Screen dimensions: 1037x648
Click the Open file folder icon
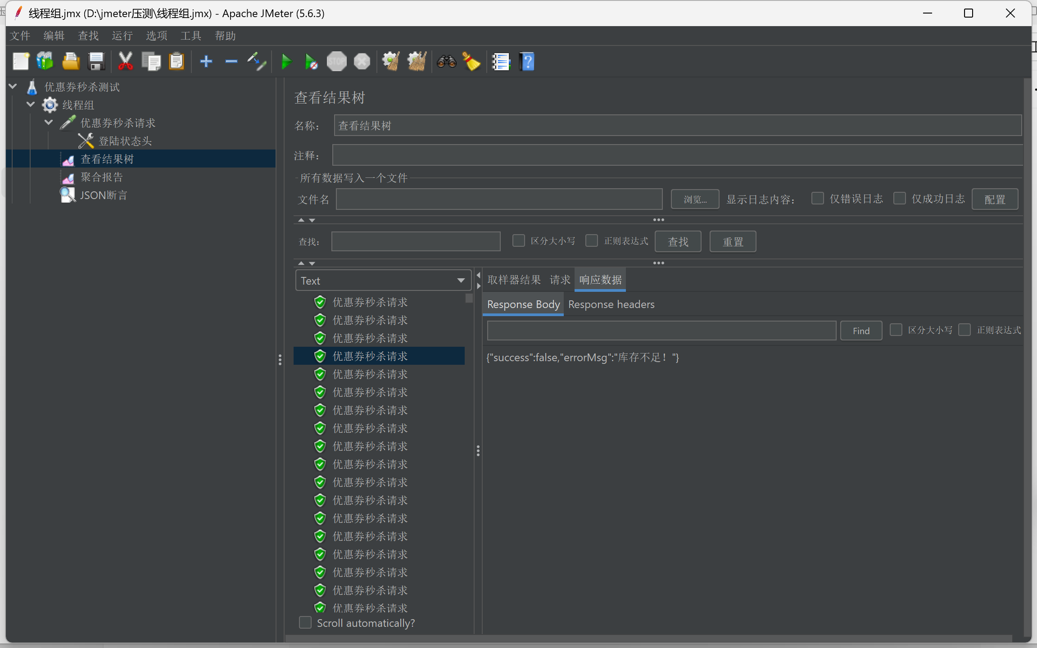tap(71, 62)
